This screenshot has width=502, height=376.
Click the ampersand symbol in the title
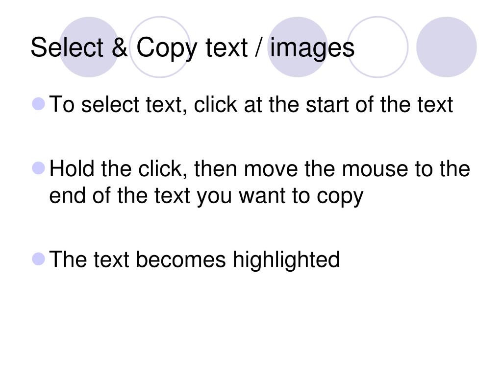coord(120,47)
